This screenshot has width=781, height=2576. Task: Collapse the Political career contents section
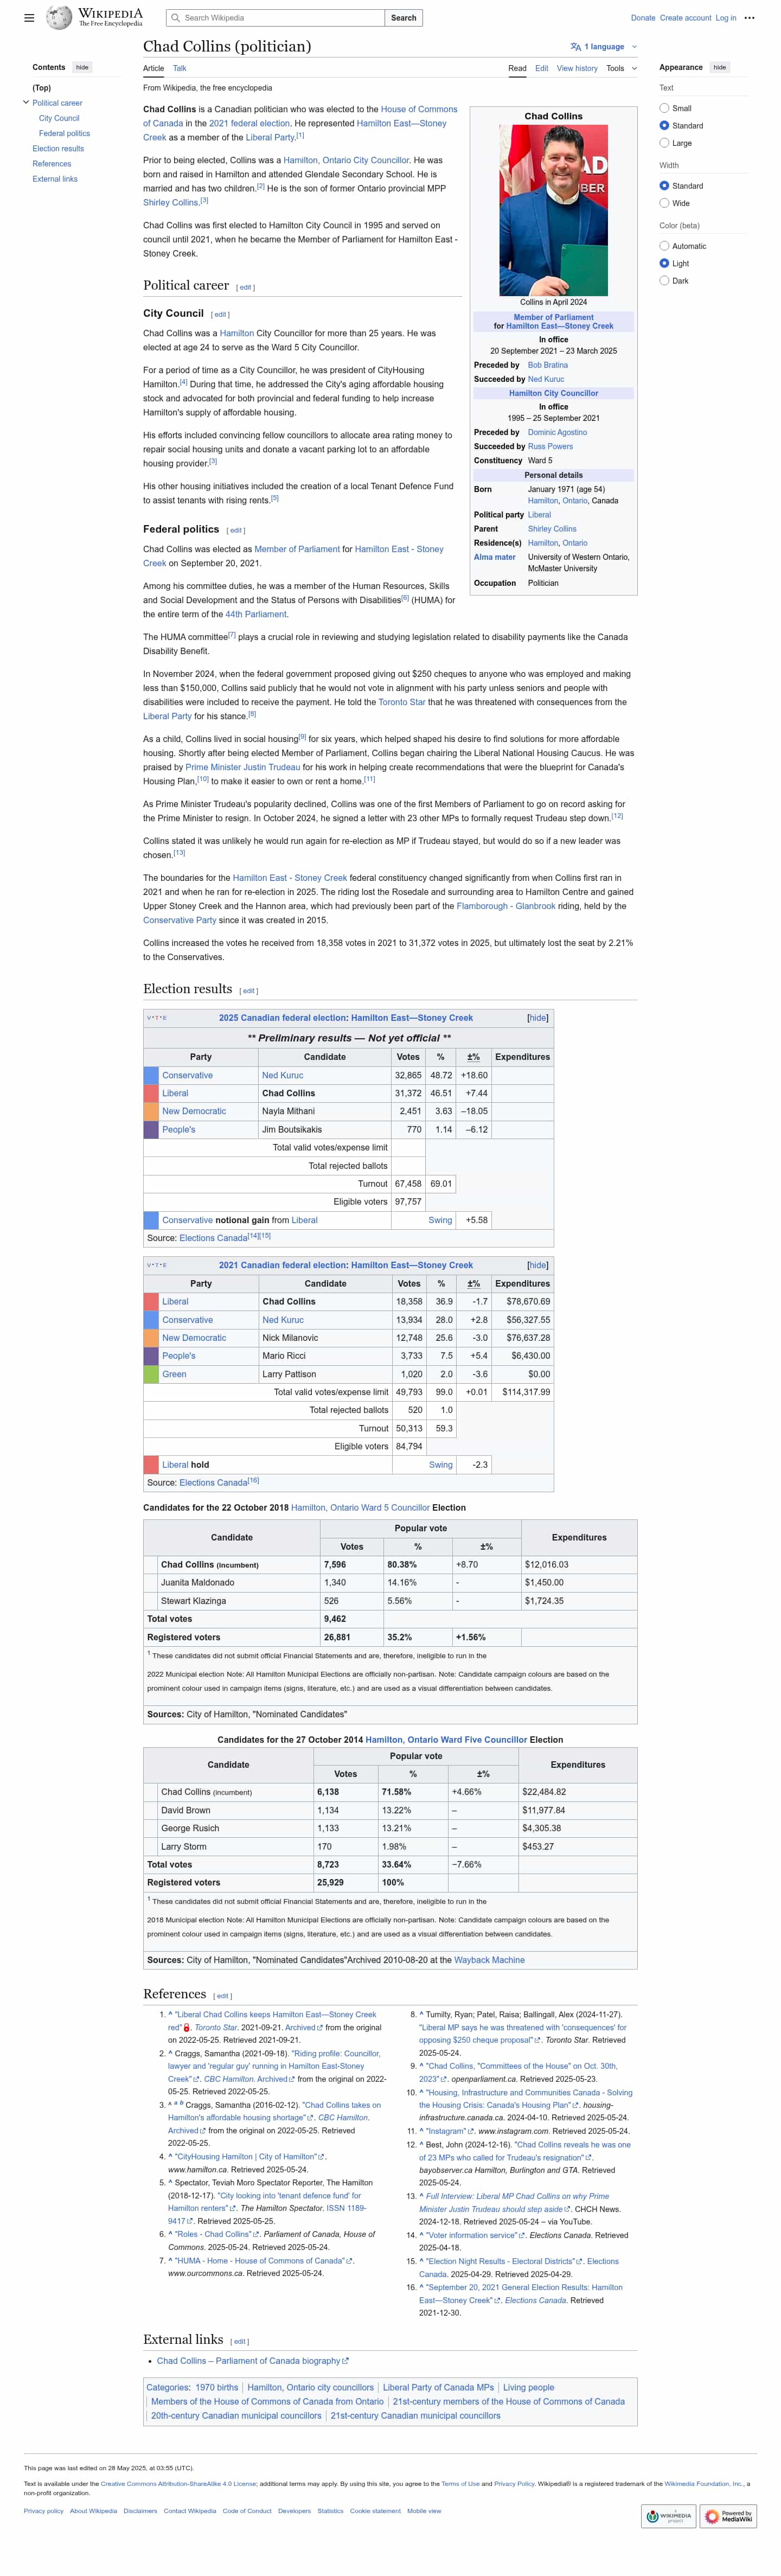tap(26, 103)
